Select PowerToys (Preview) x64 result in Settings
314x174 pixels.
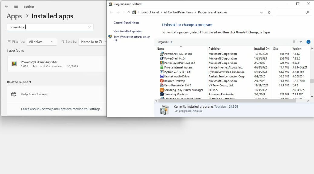pyautogui.click(x=57, y=64)
